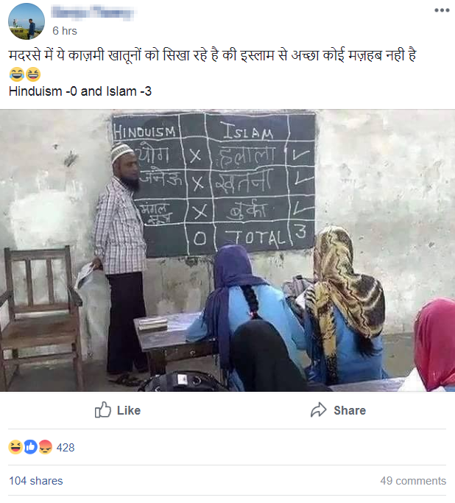Open the 428 reactions count list
The width and height of the screenshot is (455, 503).
coord(66,448)
